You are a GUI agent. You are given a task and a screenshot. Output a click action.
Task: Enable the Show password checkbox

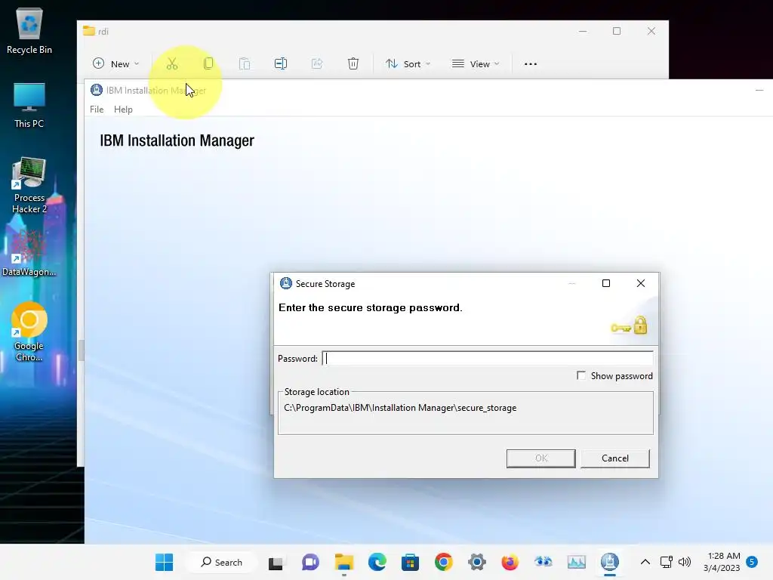point(581,376)
